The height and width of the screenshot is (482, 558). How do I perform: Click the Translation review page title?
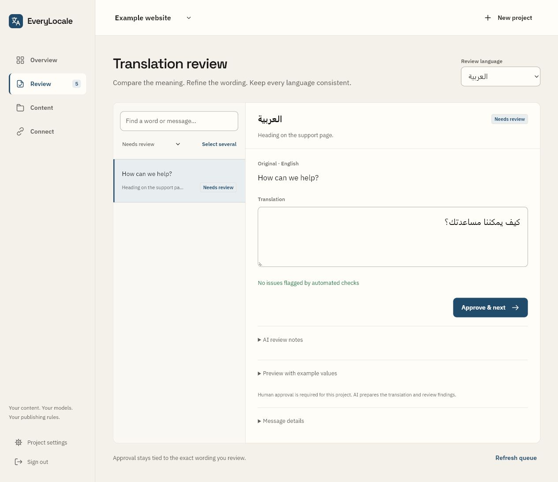170,64
